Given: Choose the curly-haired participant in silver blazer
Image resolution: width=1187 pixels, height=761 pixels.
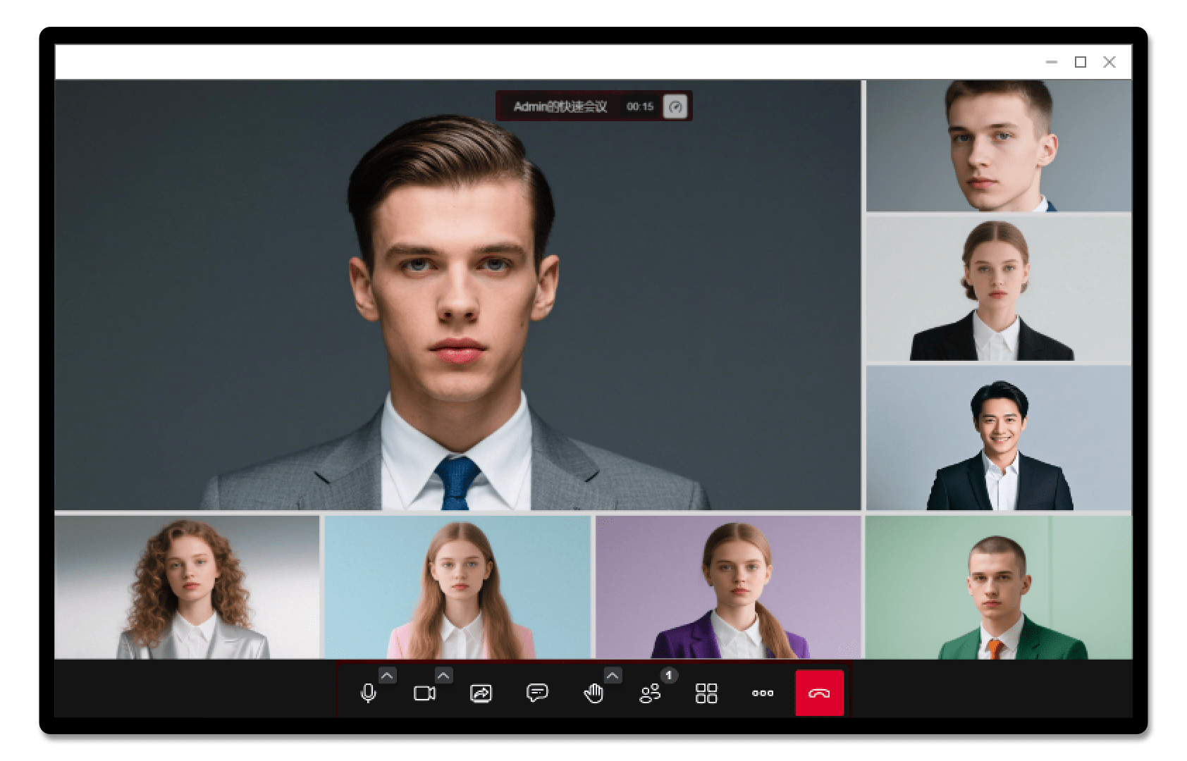Looking at the screenshot, I should coord(187,587).
